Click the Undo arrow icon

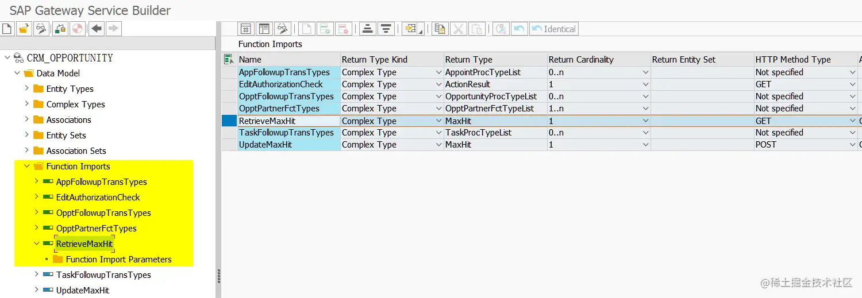[519, 29]
